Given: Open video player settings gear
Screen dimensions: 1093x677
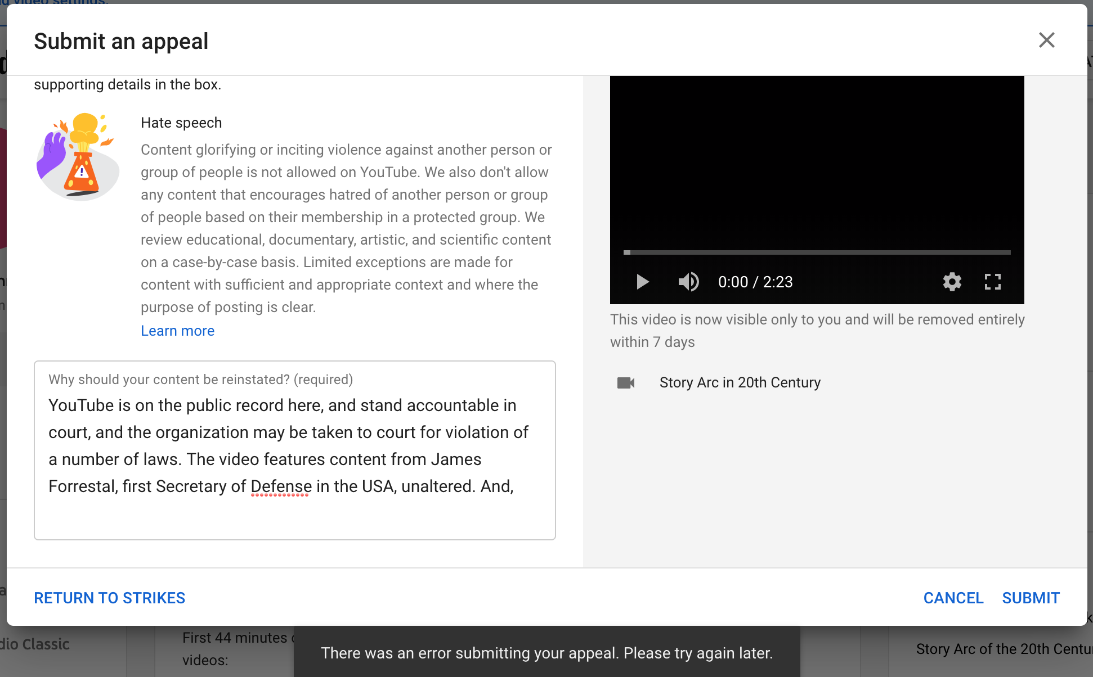Looking at the screenshot, I should (952, 282).
